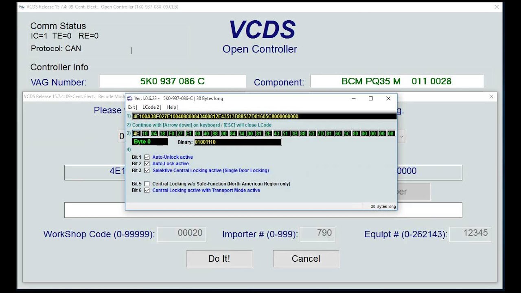Click the Equipt # field 12345
This screenshot has height=293, width=521.
(x=470, y=234)
